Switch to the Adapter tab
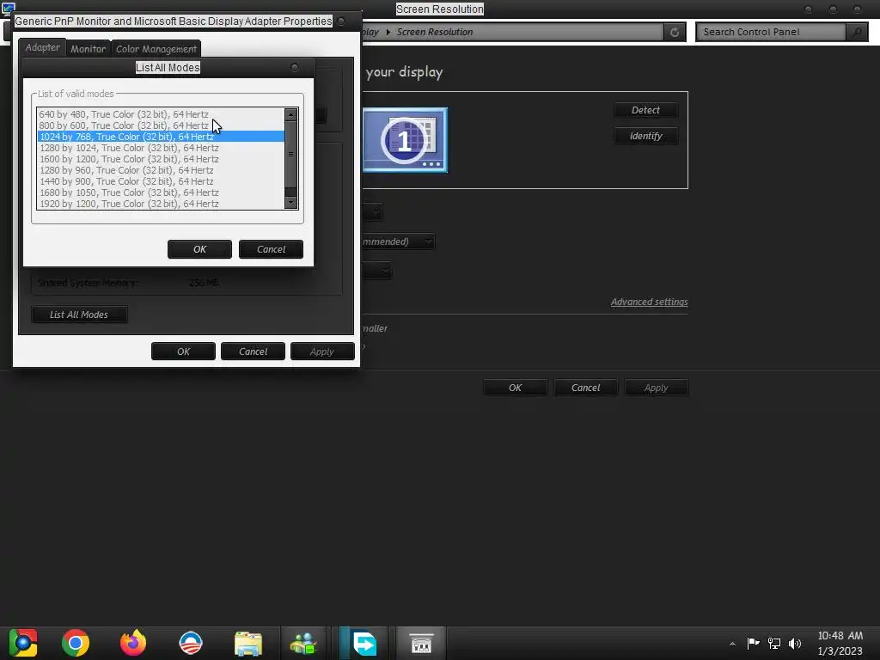The height and width of the screenshot is (660, 880). click(x=42, y=48)
